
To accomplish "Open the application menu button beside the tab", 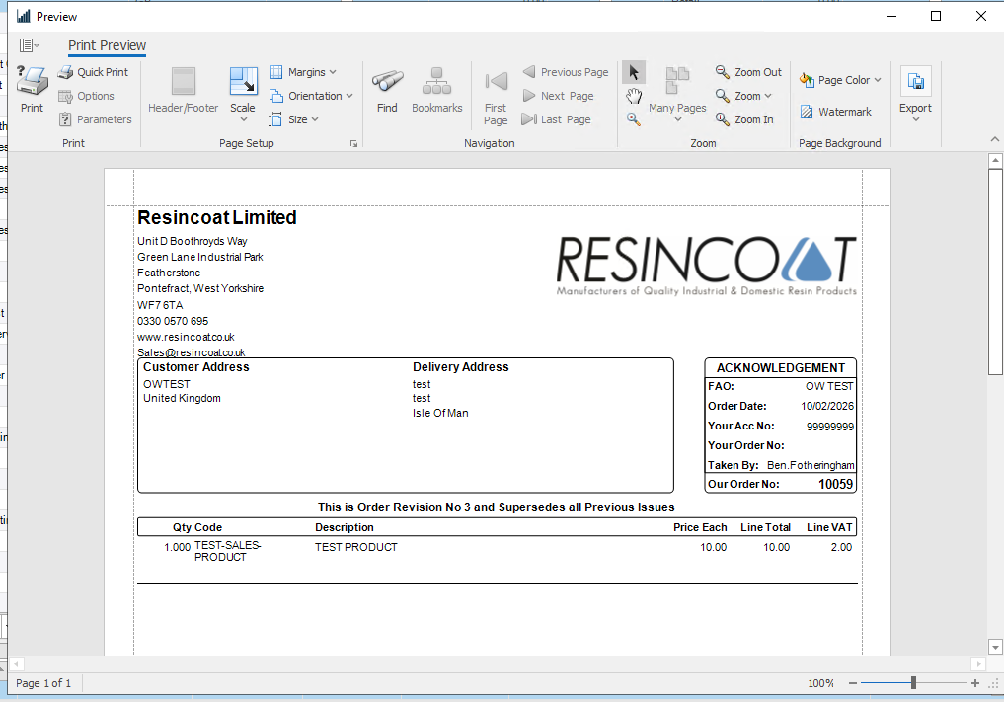I will point(29,45).
